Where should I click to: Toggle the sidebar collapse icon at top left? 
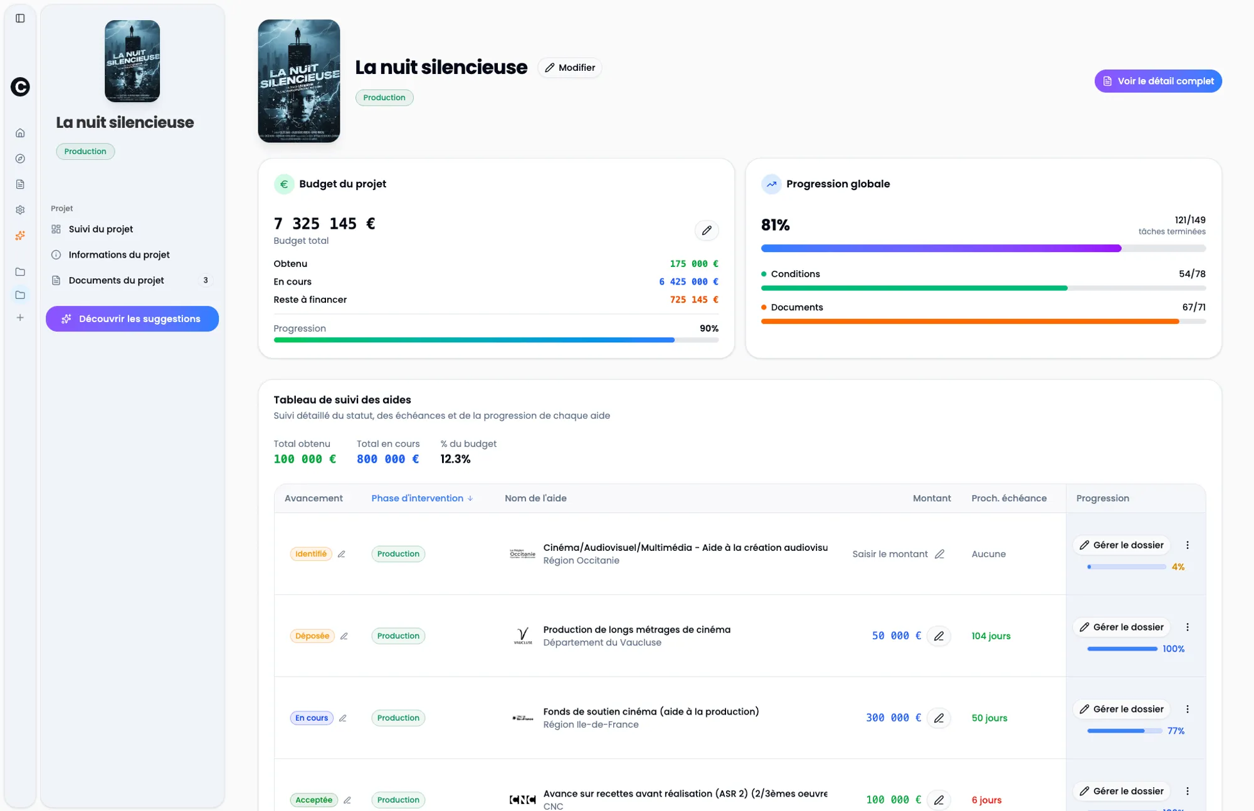coord(20,18)
